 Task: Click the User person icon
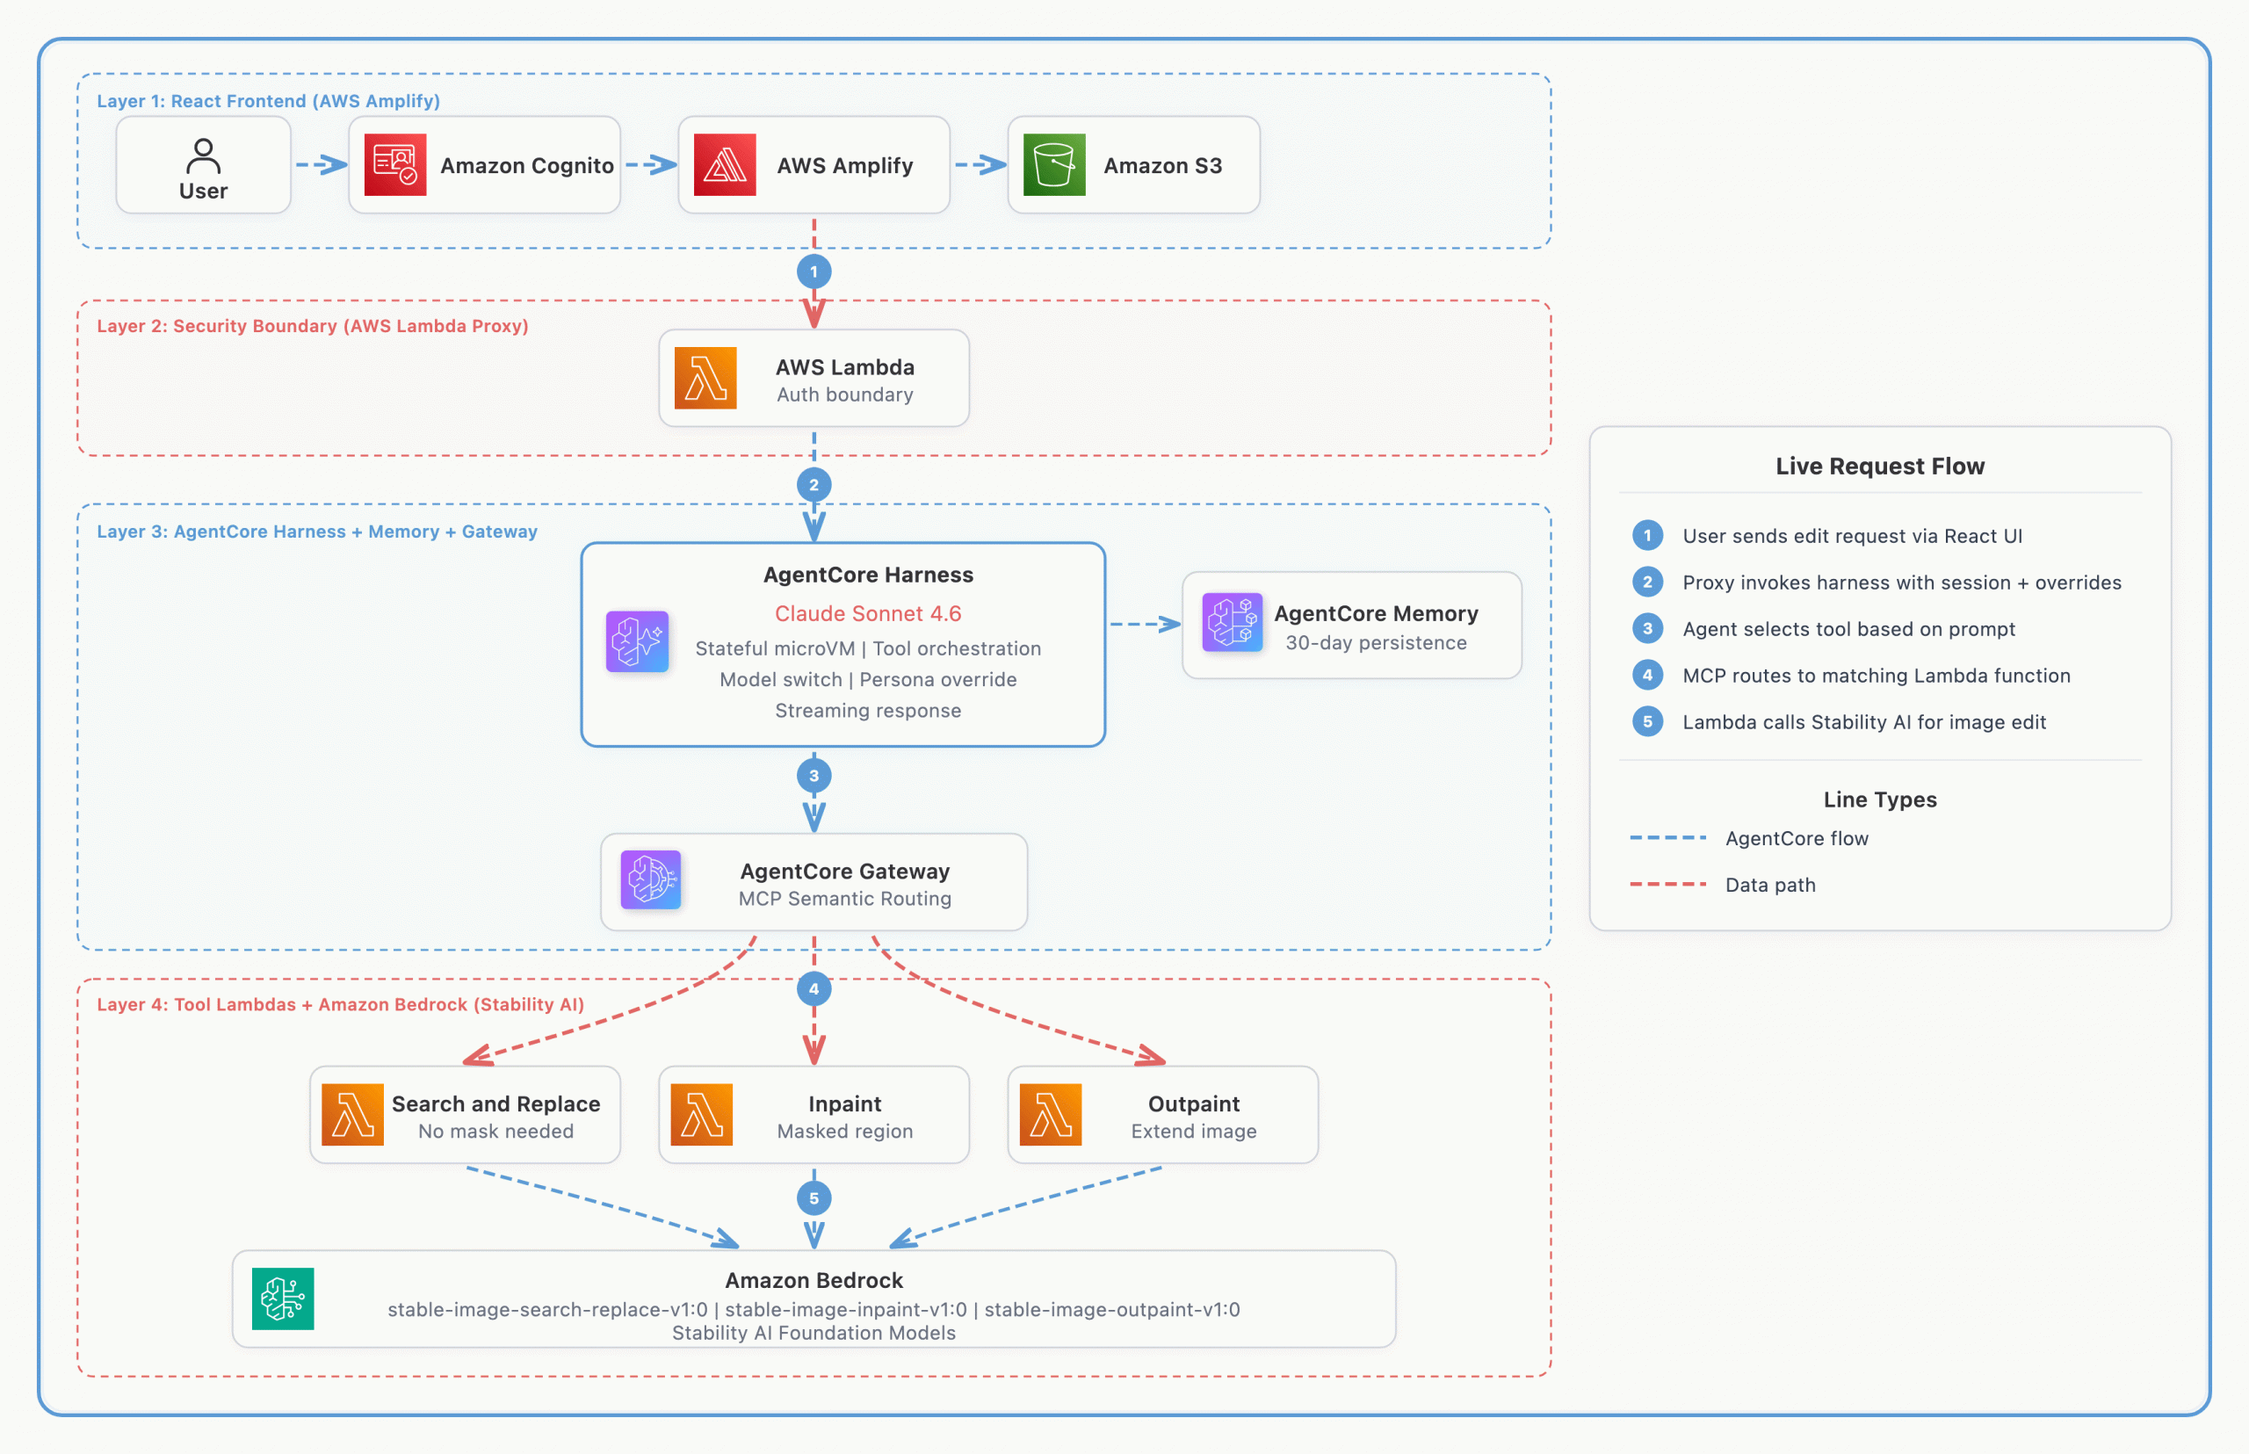click(x=203, y=156)
